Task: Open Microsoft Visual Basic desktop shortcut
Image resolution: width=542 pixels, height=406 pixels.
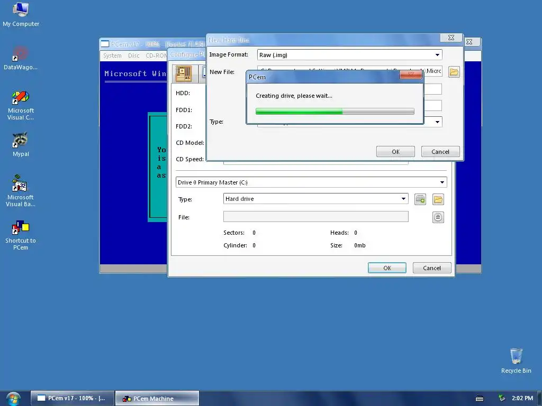Action: 21,191
